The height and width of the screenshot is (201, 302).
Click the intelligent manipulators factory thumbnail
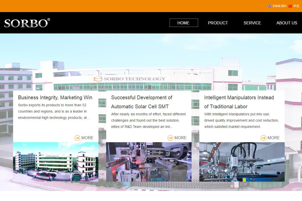[242, 162]
